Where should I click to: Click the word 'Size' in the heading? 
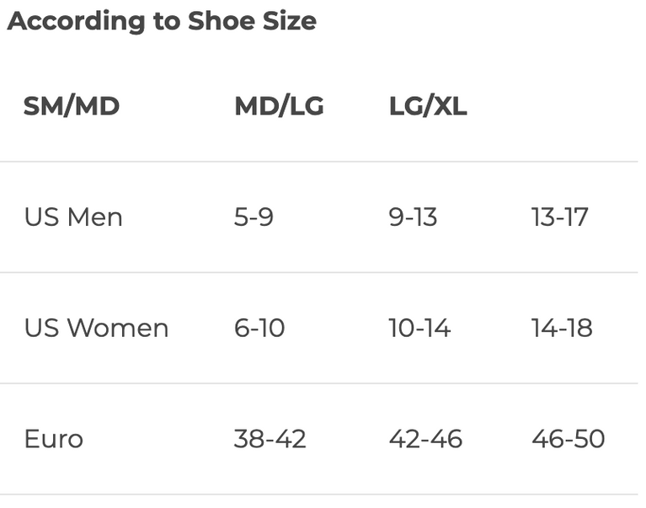(x=290, y=20)
